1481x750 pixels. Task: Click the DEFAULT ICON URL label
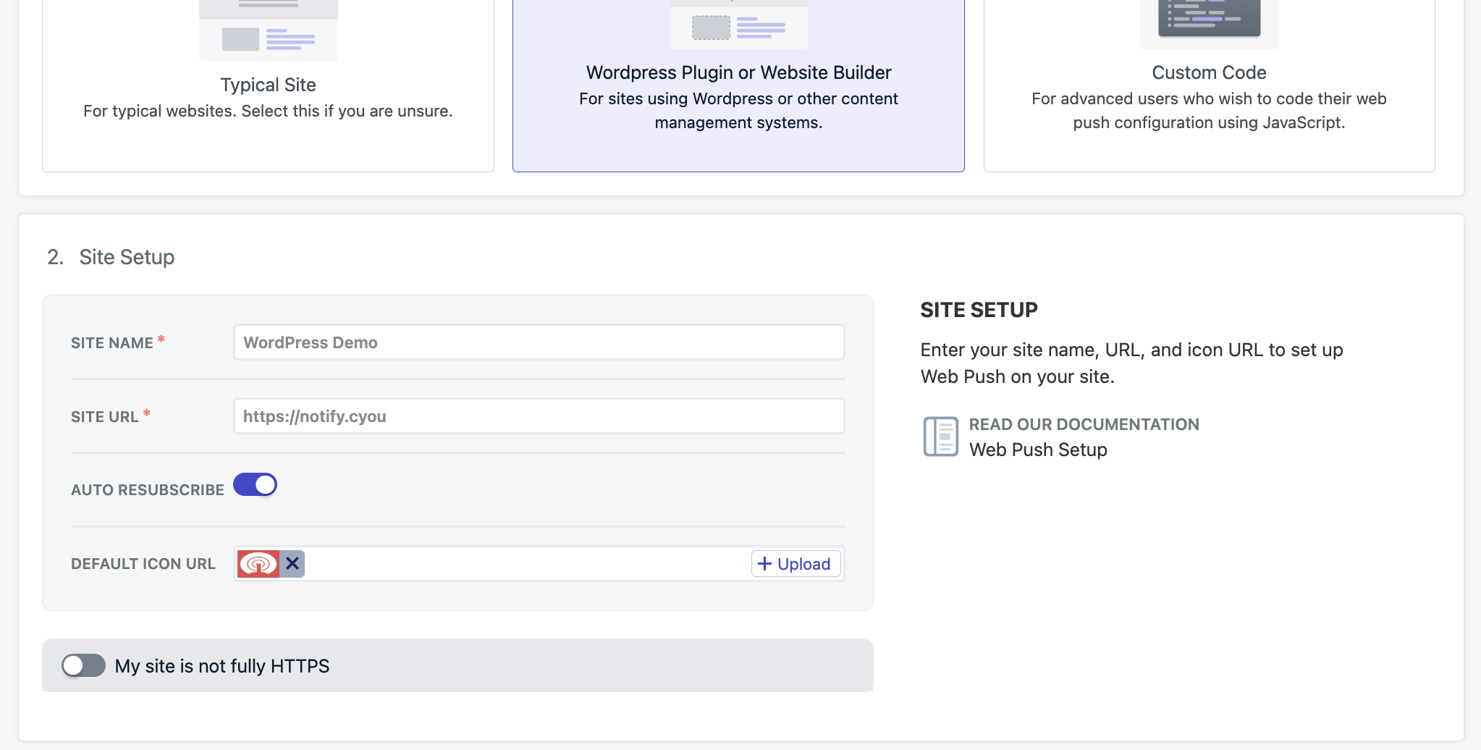coord(143,564)
